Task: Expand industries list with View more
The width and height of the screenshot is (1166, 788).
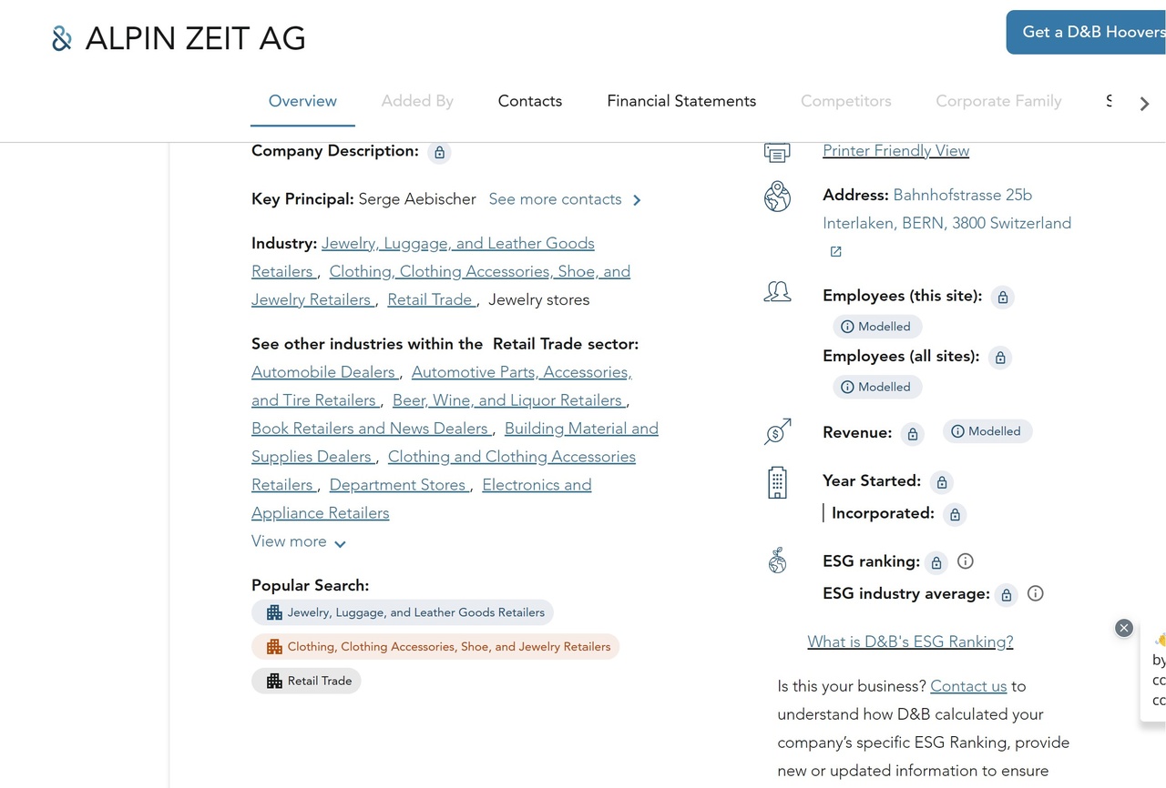Action: [299, 542]
